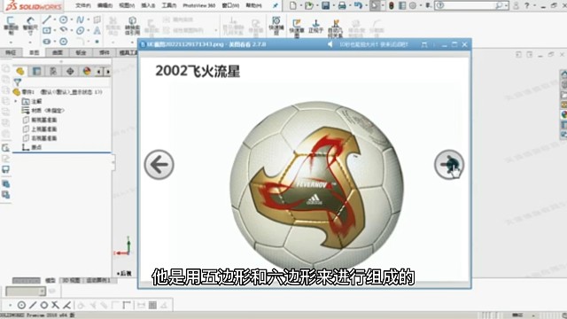Expand the 注解 (Annotations) tree node

(16, 102)
